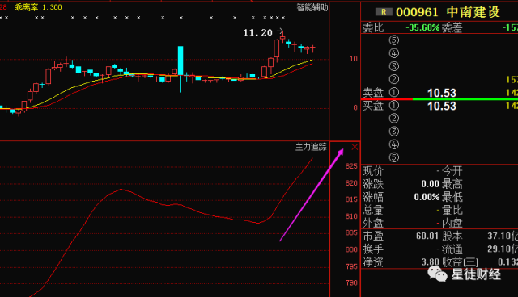This screenshot has height=297, width=518.
Task: Click buy level ① circle next to 买盘
Action: coord(394,106)
